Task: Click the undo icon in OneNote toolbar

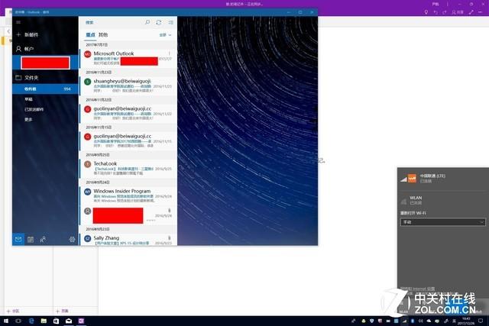Action: click(436, 12)
